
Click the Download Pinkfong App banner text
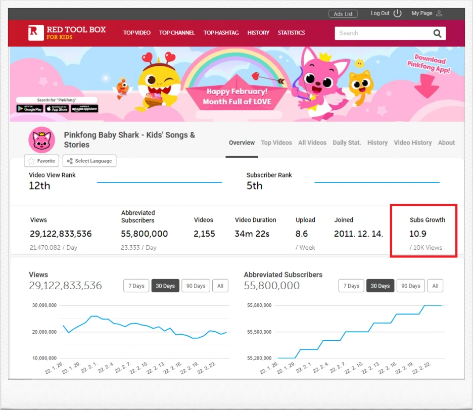(x=429, y=63)
